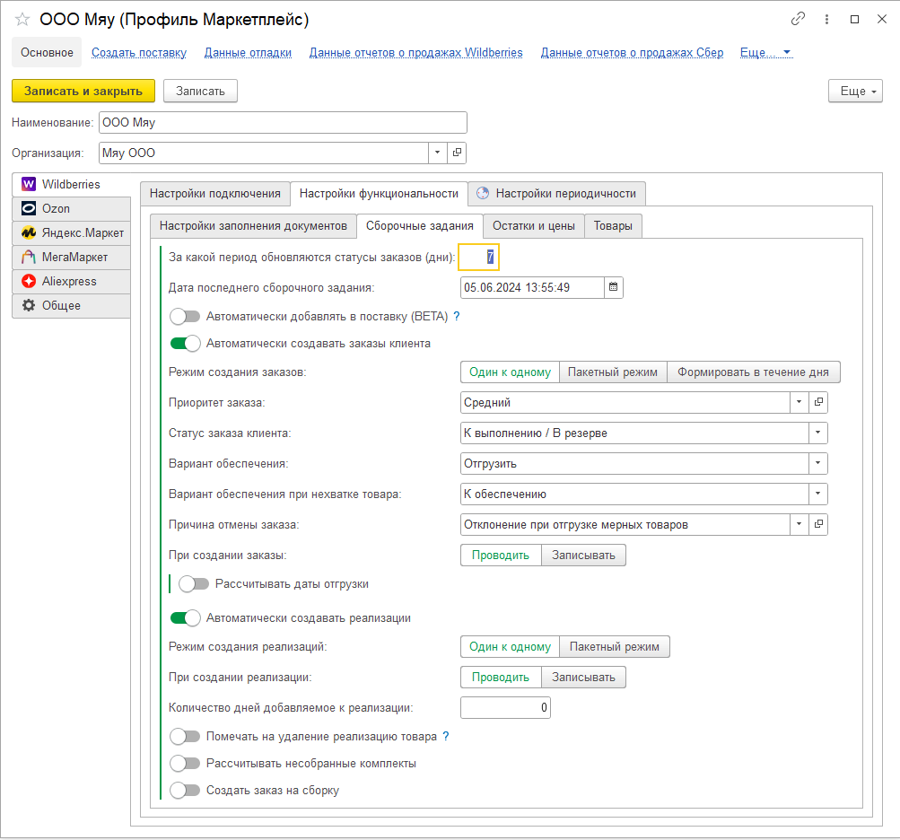The width and height of the screenshot is (900, 840).
Task: Open Создать поставку link
Action: coord(139,53)
